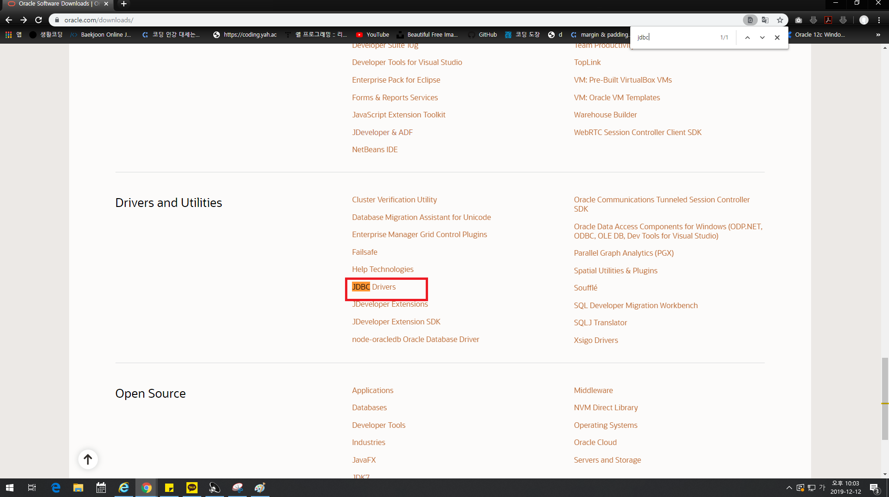Reload the Oracle downloads page
889x497 pixels.
tap(38, 20)
